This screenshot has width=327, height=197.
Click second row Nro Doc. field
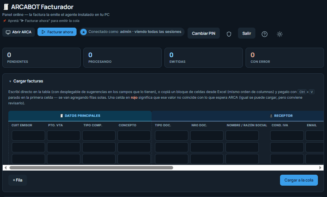click(207, 147)
